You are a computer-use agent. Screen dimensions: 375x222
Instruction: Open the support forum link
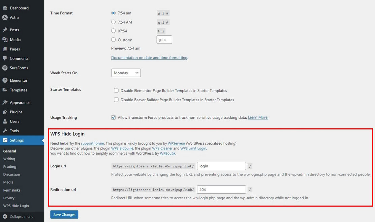pyautogui.click(x=93, y=143)
